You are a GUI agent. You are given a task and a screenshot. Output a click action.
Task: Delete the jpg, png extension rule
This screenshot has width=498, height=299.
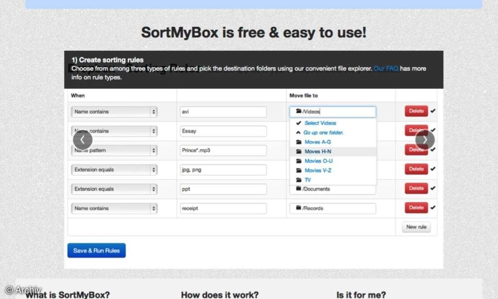416,169
